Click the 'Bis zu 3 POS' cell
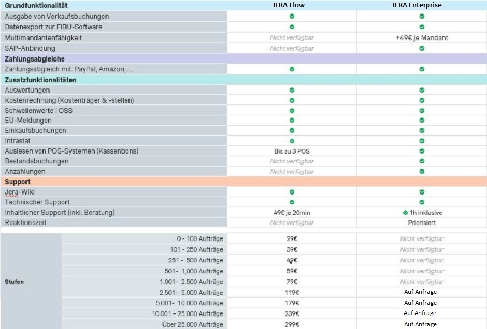487x329 pixels. (292, 151)
